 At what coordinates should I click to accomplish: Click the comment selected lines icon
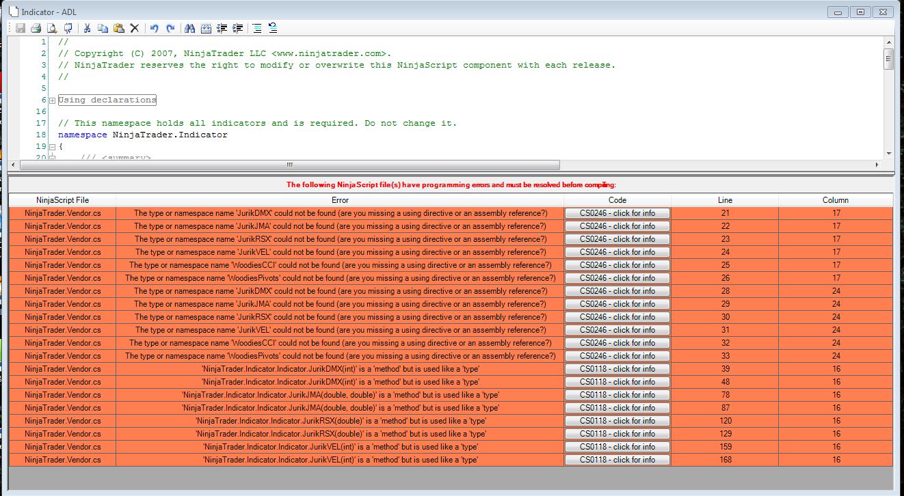click(x=257, y=28)
